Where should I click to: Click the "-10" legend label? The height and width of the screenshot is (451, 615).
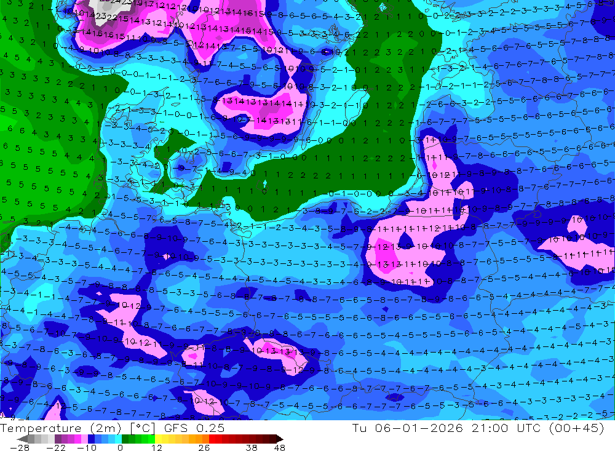click(x=87, y=448)
